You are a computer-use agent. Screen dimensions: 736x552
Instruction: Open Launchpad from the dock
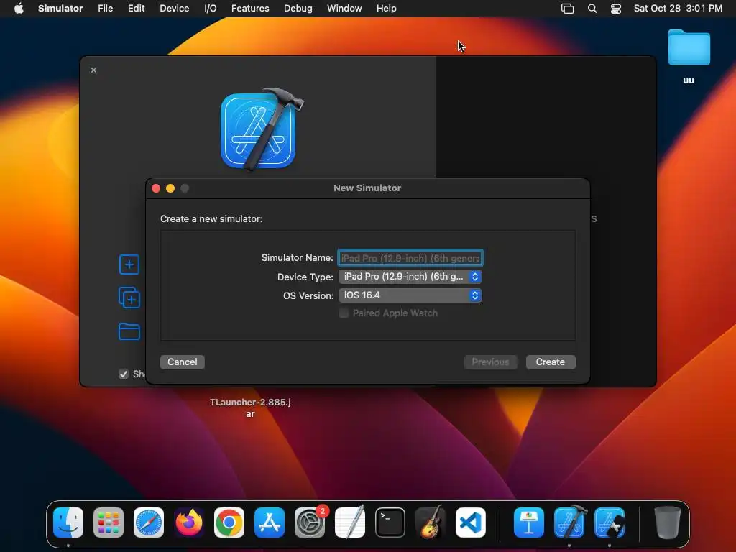coord(109,523)
